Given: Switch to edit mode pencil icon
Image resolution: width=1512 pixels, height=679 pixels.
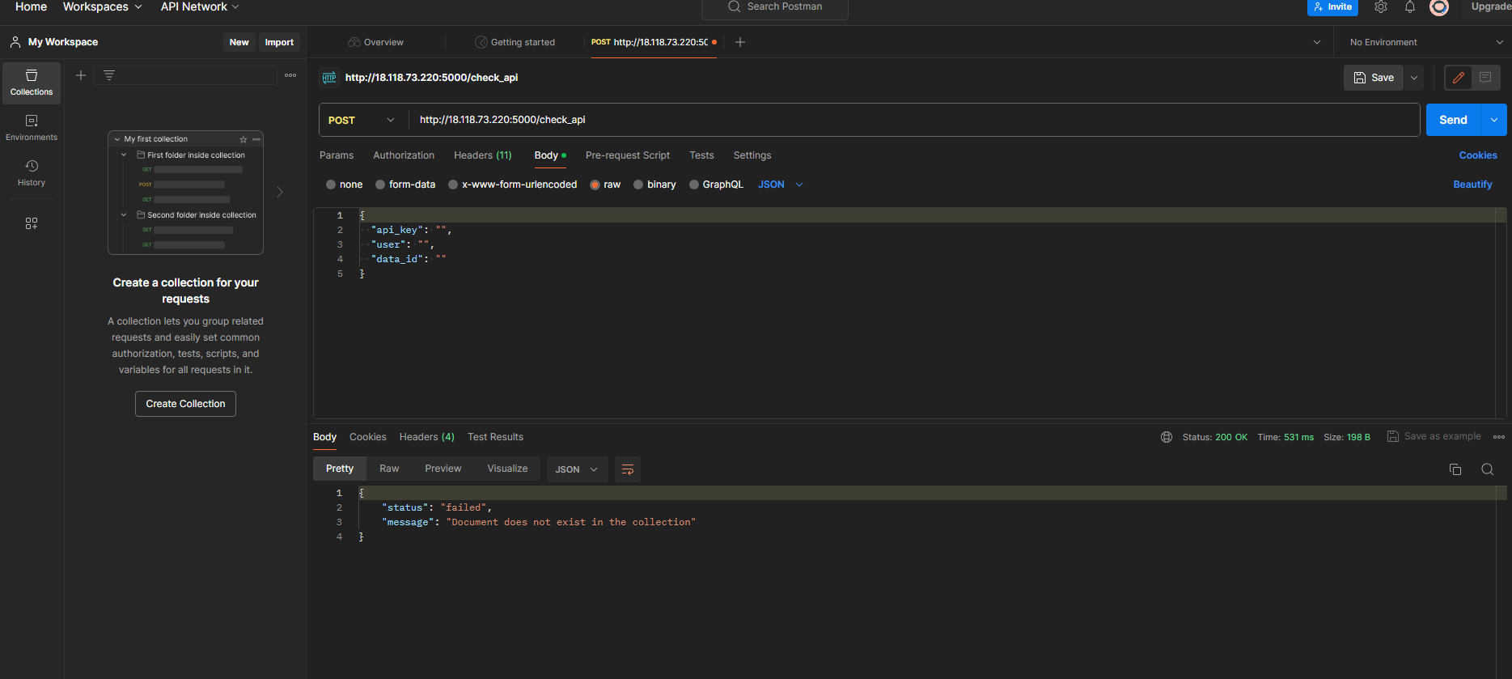Looking at the screenshot, I should tap(1459, 78).
